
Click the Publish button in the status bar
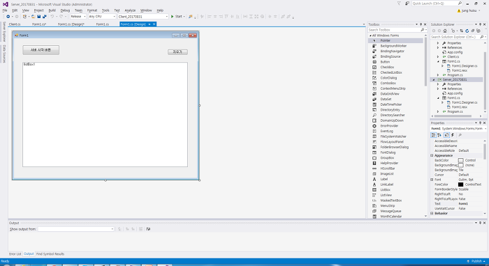click(x=476, y=261)
